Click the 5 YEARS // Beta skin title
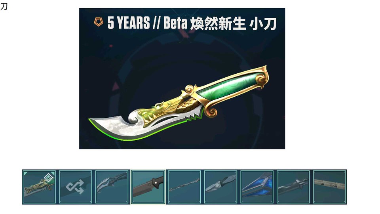Image resolution: width=380 pixels, height=214 pixels. coord(192,23)
